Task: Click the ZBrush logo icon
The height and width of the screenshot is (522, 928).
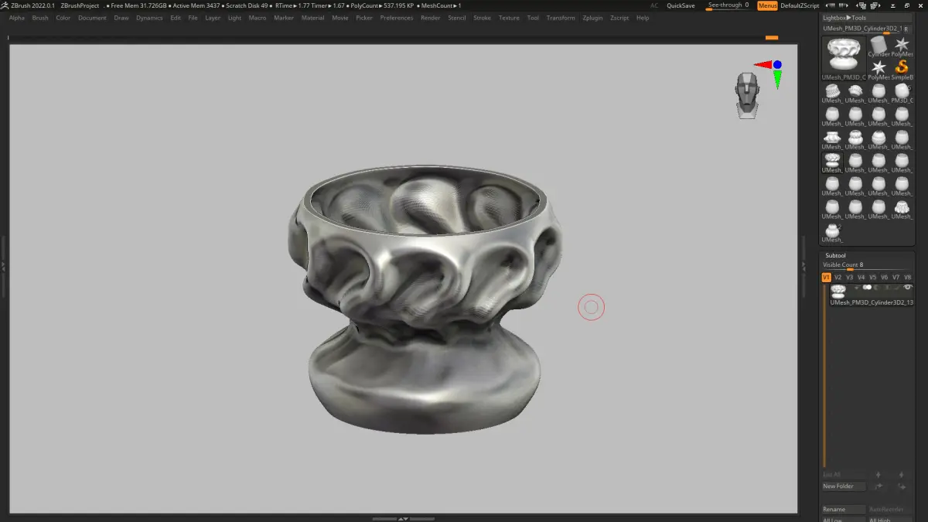Action: coord(5,5)
